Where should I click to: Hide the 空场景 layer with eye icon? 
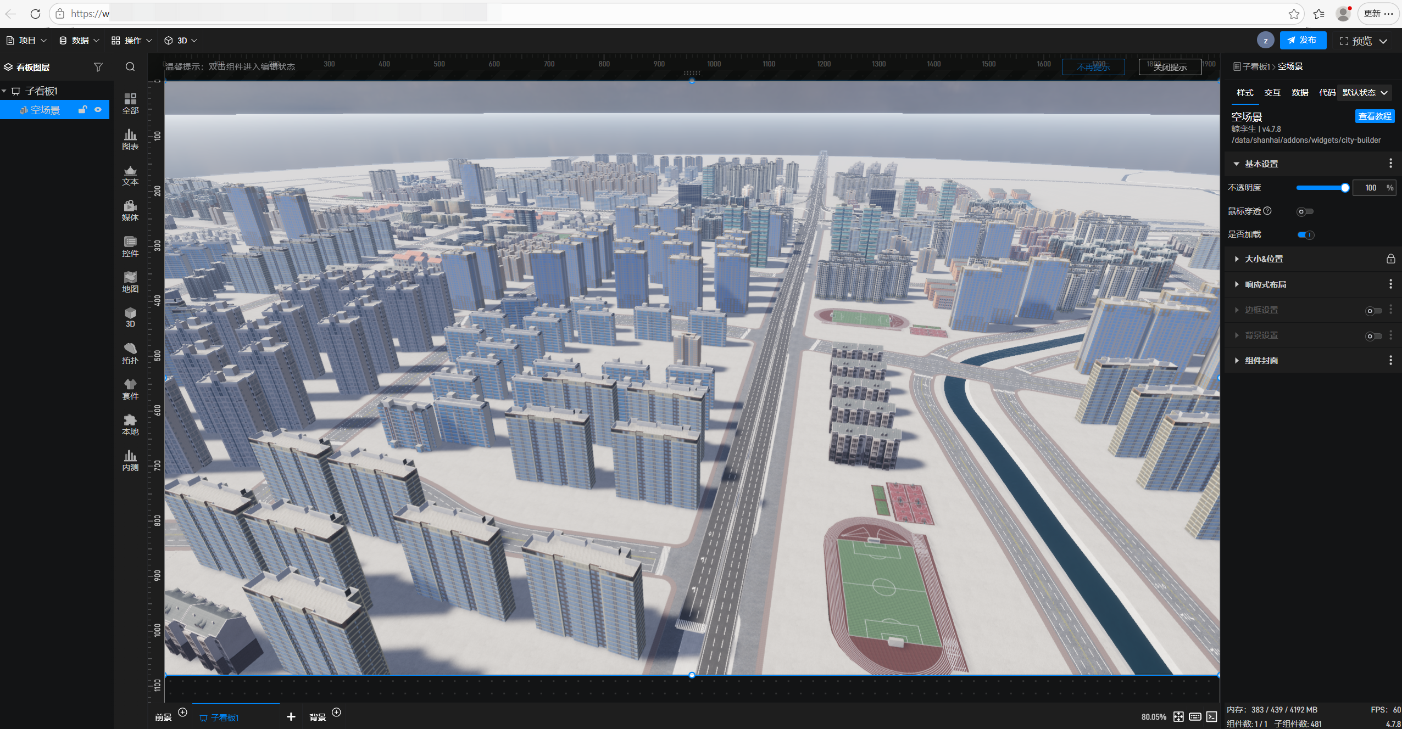[x=98, y=110]
